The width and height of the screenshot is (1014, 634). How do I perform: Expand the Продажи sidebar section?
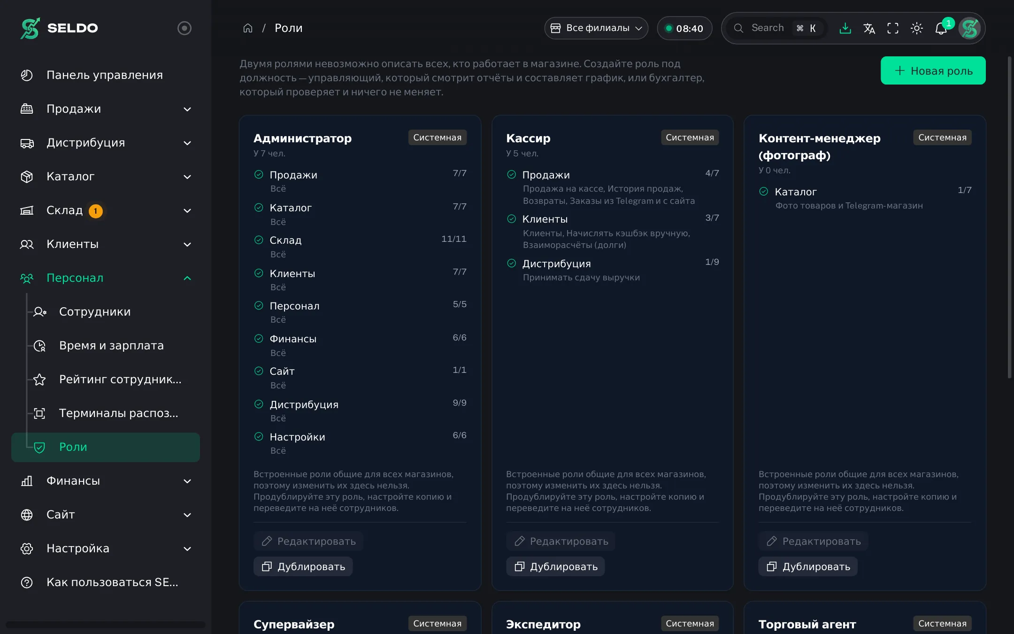(x=106, y=109)
